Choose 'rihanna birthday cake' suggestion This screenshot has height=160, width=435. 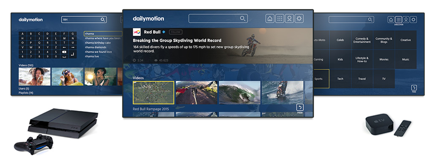coord(98,43)
